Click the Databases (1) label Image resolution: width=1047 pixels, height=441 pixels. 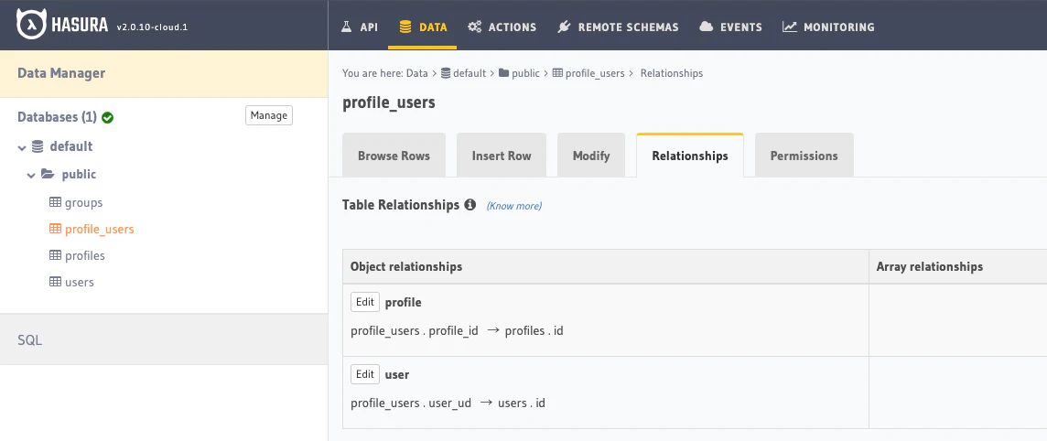58,117
